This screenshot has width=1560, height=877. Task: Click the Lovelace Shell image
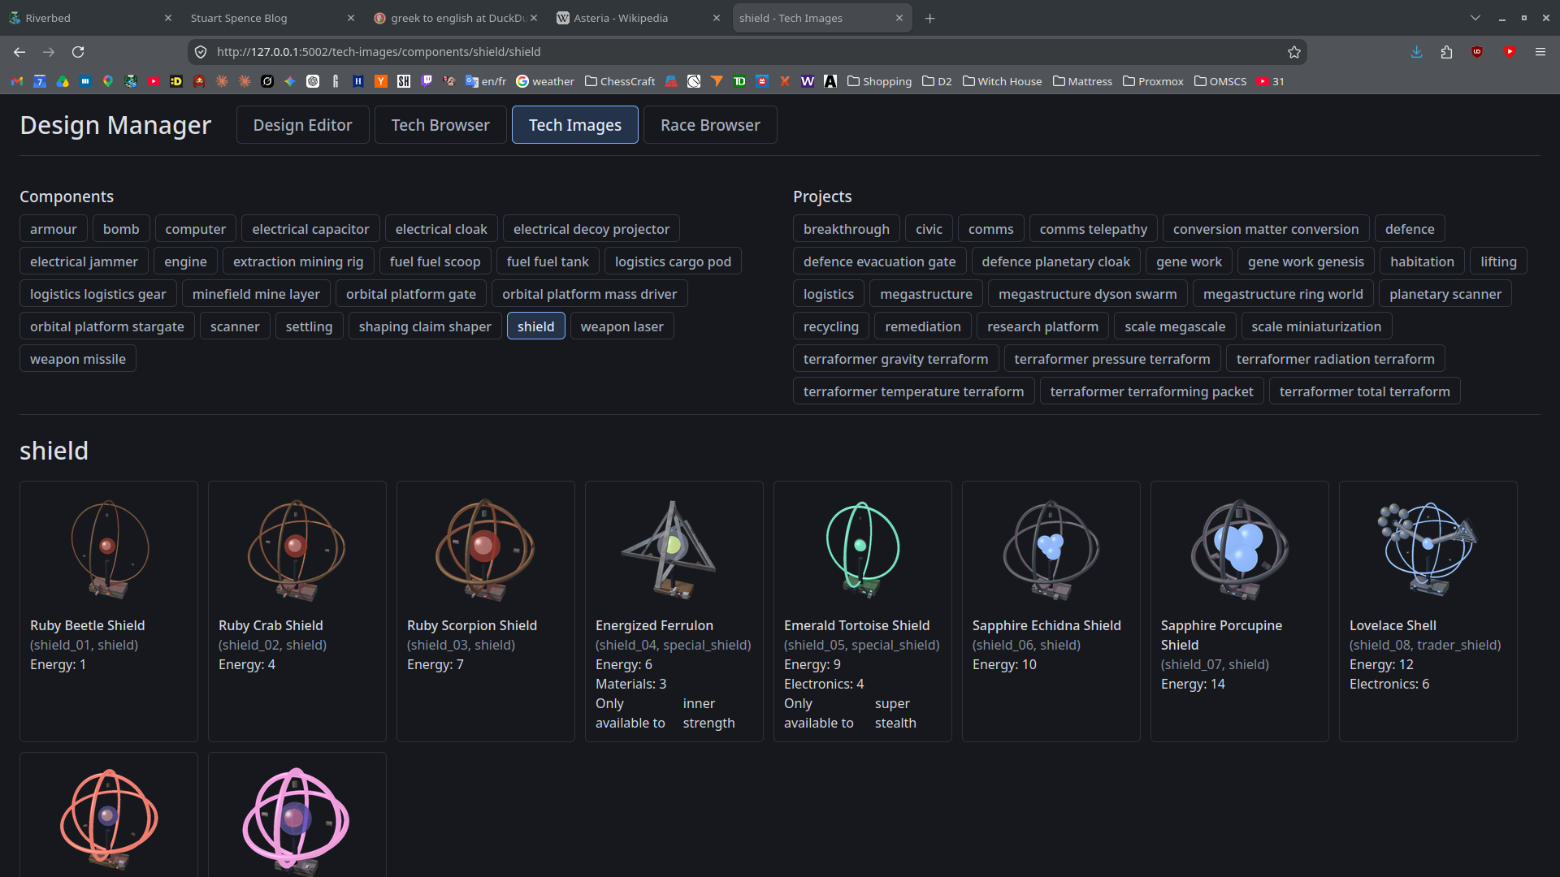(1428, 548)
